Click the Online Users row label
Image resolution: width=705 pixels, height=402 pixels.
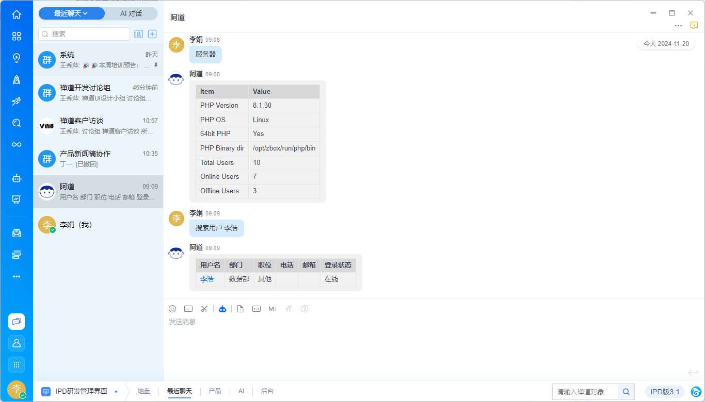tap(220, 177)
